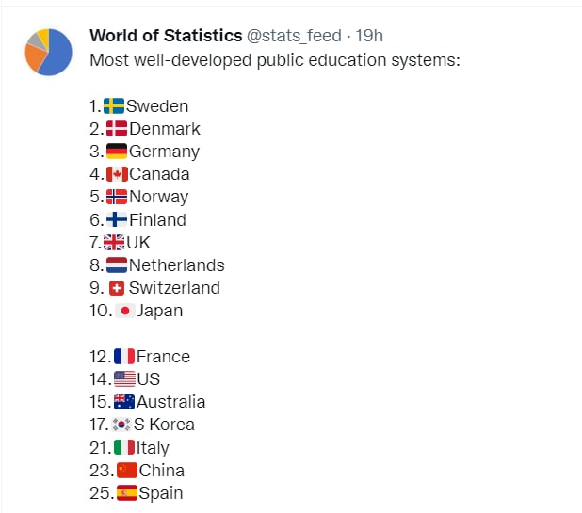Click the S Korea flag emoji
The height and width of the screenshot is (513, 582).
coord(124,425)
